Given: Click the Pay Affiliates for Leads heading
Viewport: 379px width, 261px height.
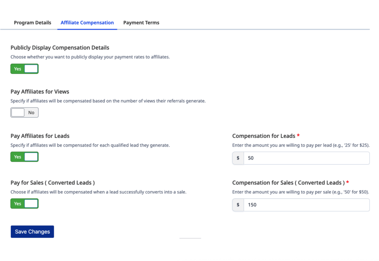Looking at the screenshot, I should click(40, 136).
